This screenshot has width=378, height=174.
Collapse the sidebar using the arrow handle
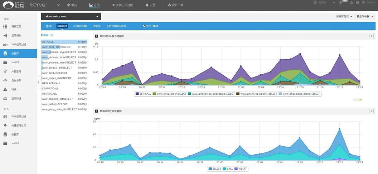tap(38, 82)
